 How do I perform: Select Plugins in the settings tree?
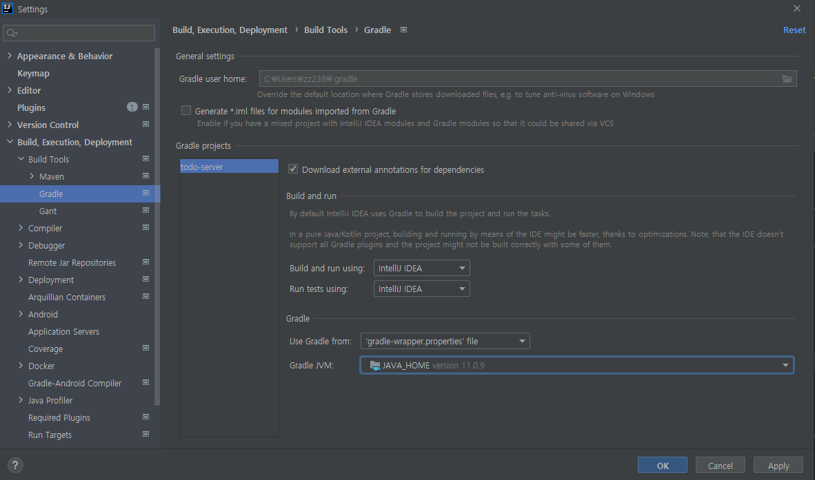[31, 107]
